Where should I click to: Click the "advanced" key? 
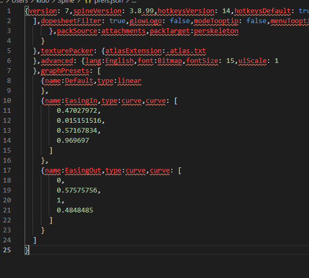point(57,60)
